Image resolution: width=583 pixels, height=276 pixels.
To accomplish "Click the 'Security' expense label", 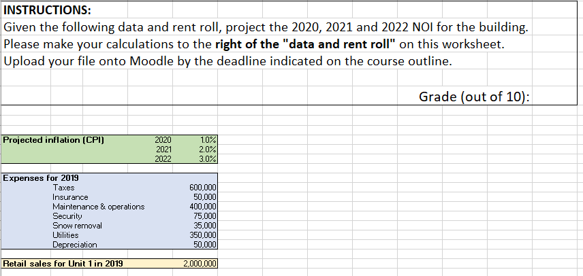I will [67, 216].
